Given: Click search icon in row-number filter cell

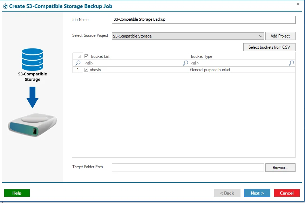Looking at the screenshot, I should 78,63.
